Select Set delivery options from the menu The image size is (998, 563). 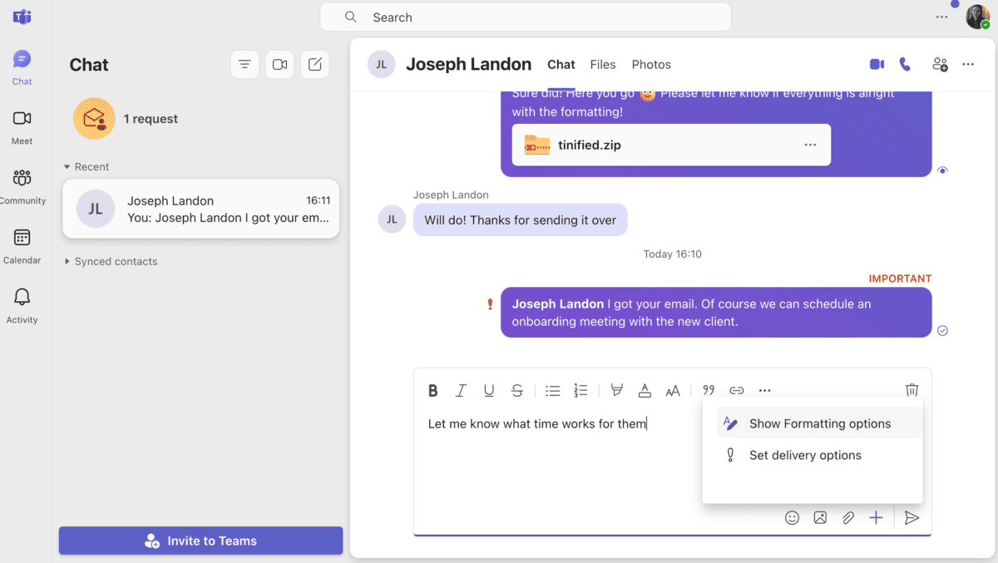pyautogui.click(x=804, y=455)
